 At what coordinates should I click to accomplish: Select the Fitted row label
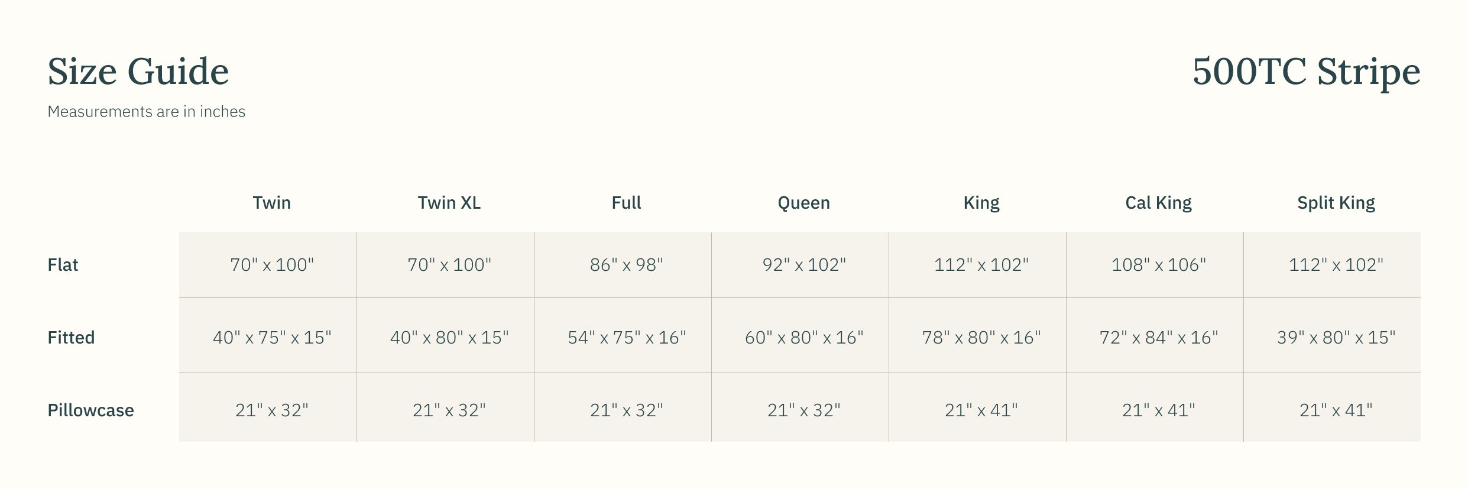point(71,338)
